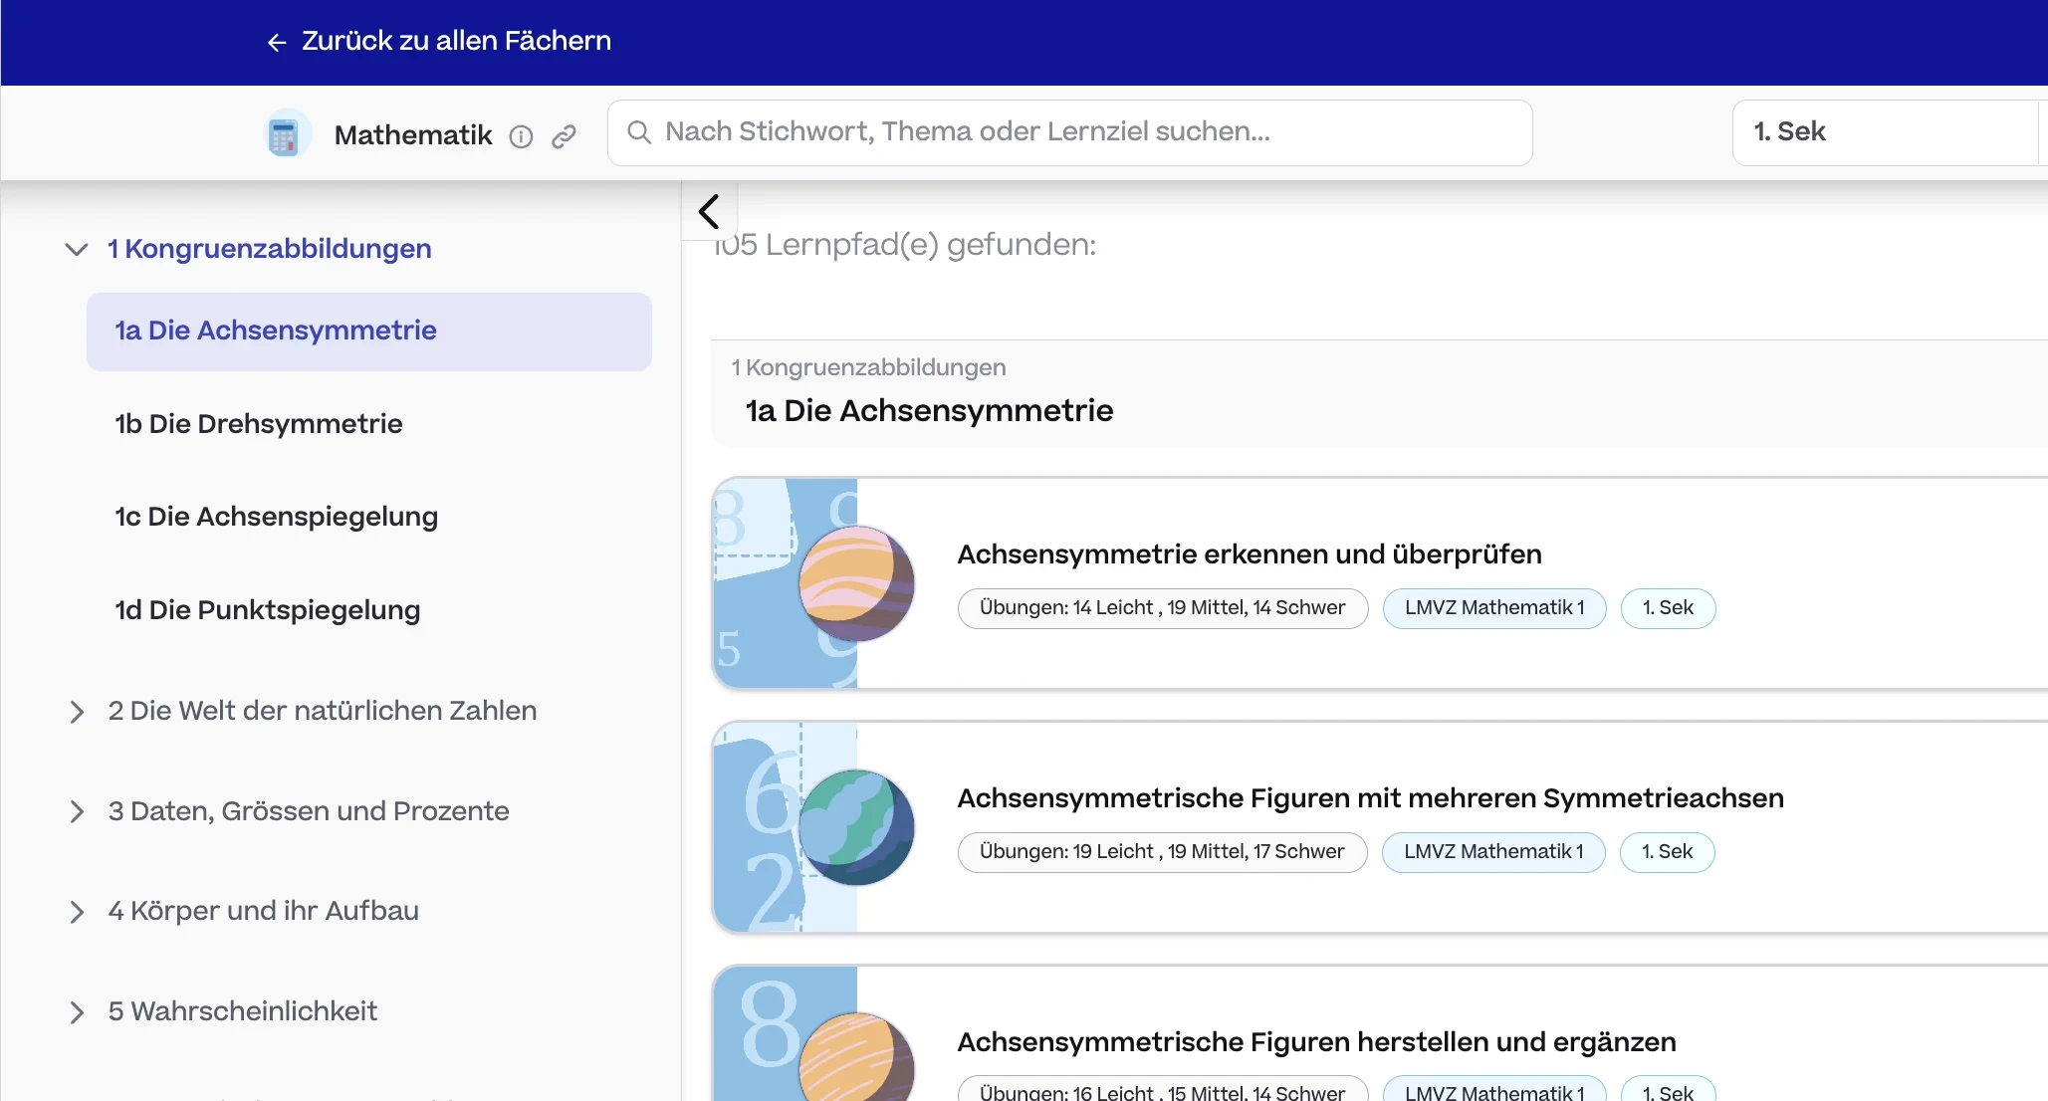
Task: Select 1c Die Achsenspiegelung
Action: coord(277,517)
